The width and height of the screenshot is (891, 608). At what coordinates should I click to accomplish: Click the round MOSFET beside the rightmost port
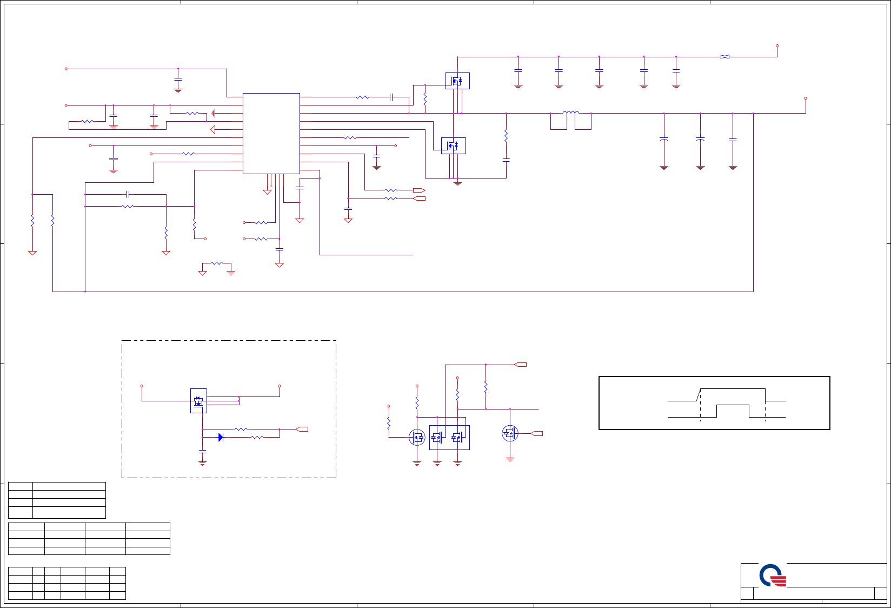pos(510,433)
